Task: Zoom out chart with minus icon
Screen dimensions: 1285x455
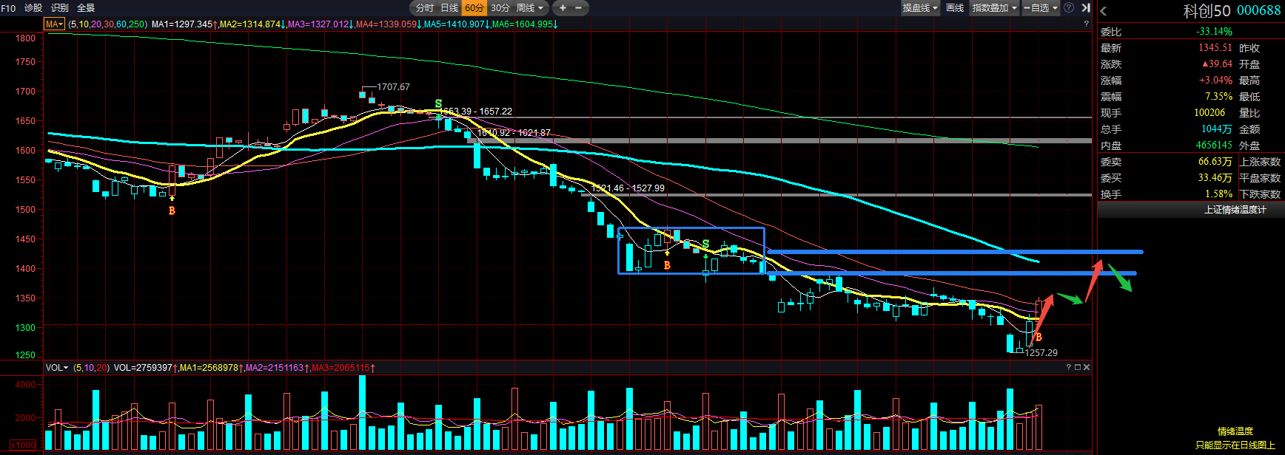Action: (579, 8)
